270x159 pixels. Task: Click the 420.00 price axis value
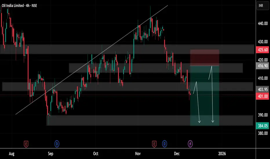pyautogui.click(x=263, y=60)
